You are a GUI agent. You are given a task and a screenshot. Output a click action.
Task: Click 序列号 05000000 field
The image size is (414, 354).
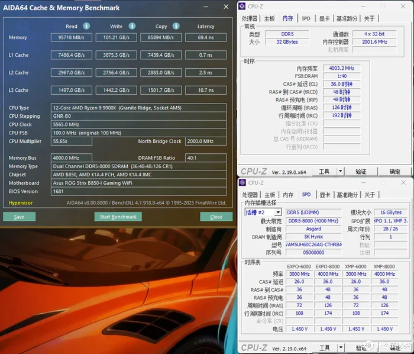pos(314,252)
